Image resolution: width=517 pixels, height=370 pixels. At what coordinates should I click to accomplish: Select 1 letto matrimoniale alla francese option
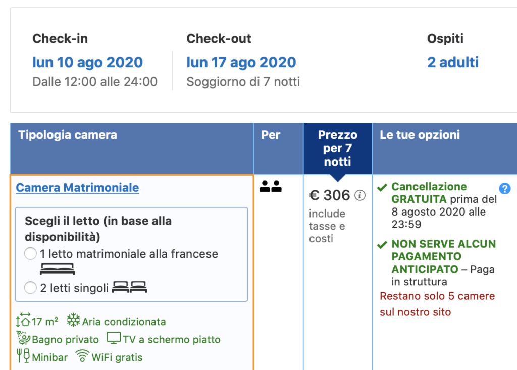pyautogui.click(x=30, y=254)
